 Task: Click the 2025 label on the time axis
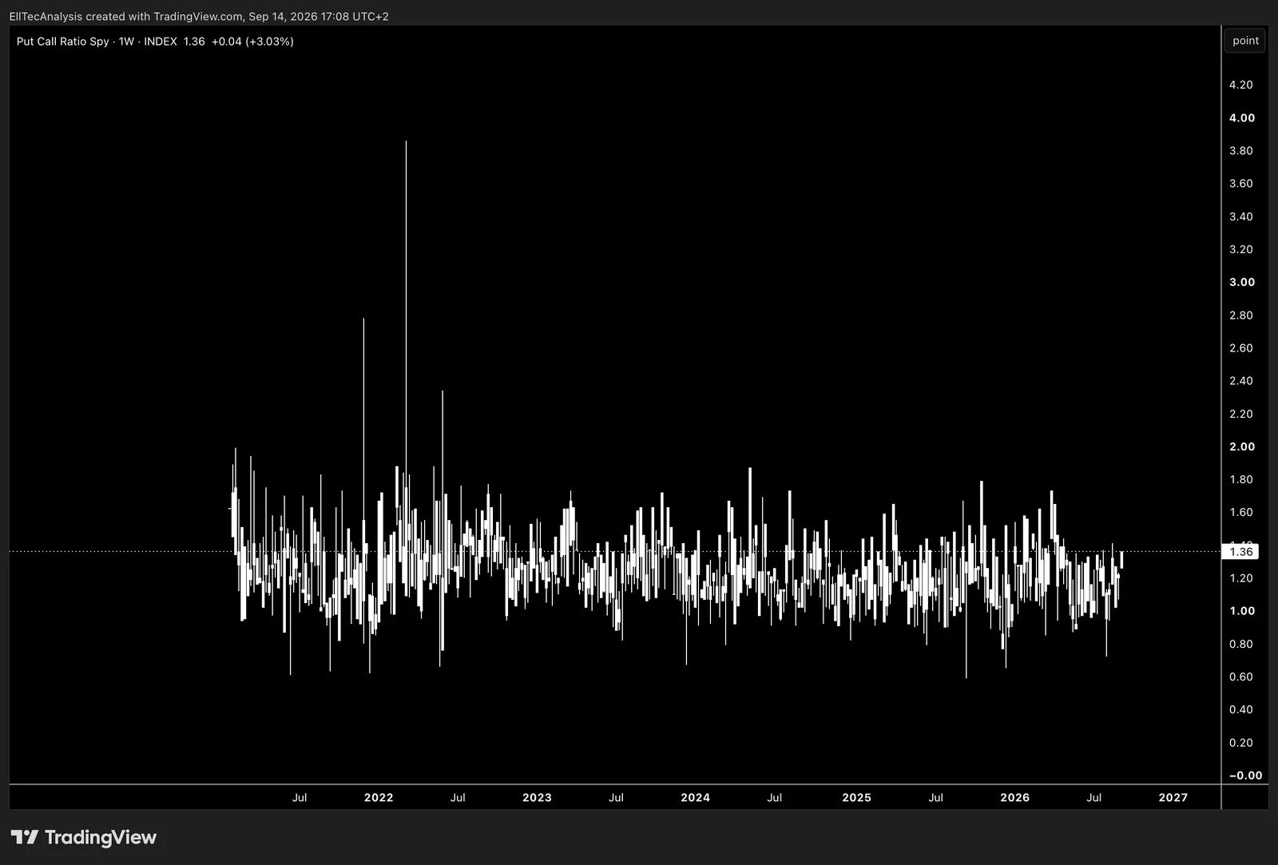[857, 797]
